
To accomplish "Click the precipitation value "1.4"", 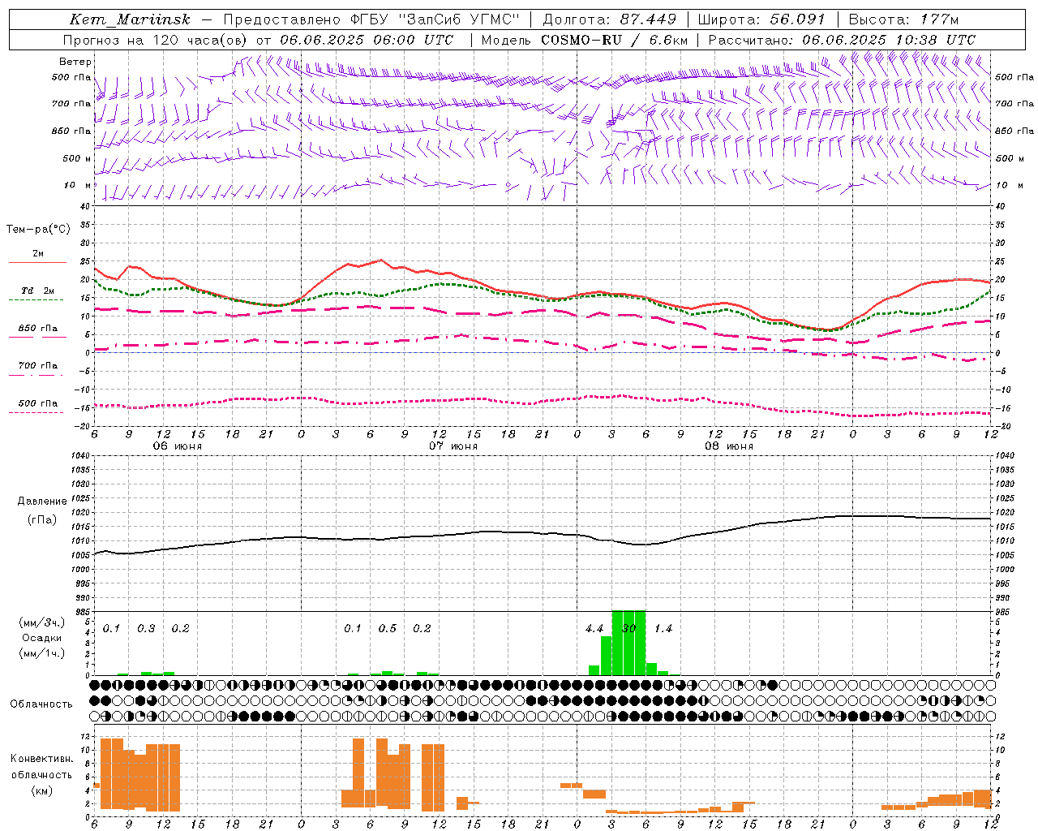I will coord(663,629).
